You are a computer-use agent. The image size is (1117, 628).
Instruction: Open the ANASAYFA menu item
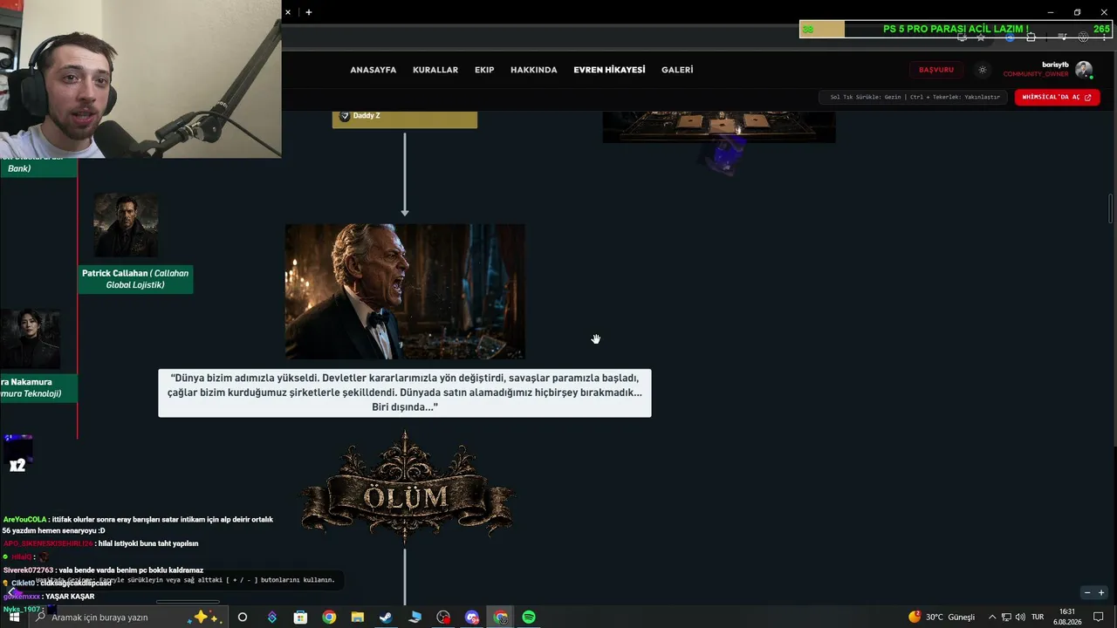tap(373, 70)
